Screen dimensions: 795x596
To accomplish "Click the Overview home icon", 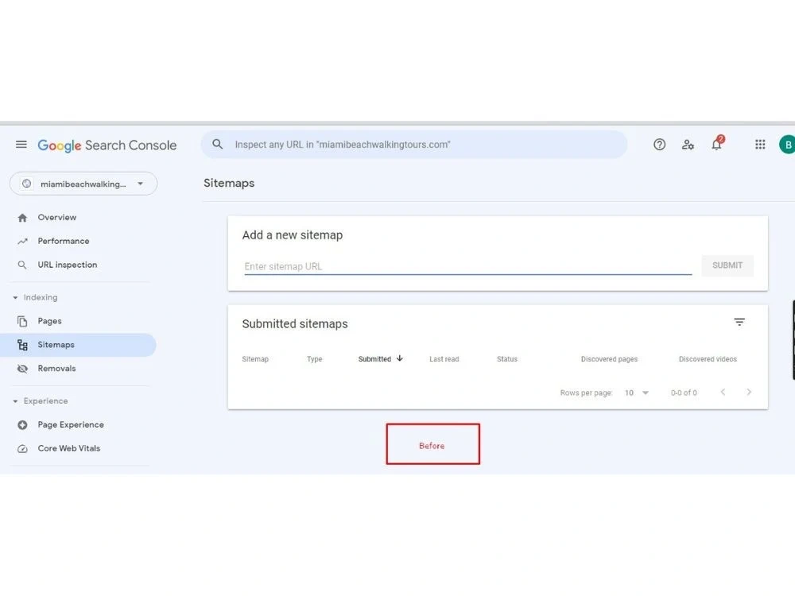I will (22, 218).
